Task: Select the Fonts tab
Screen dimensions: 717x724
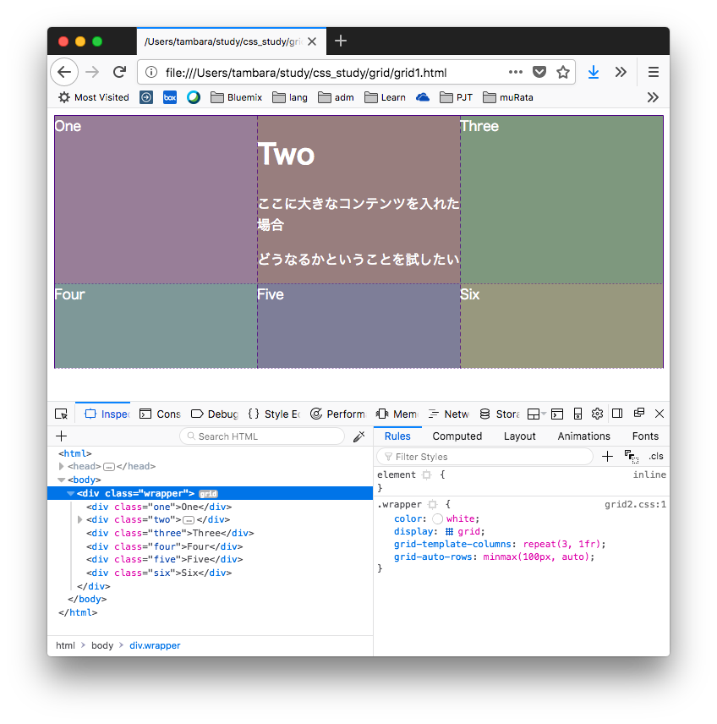Action: (645, 436)
